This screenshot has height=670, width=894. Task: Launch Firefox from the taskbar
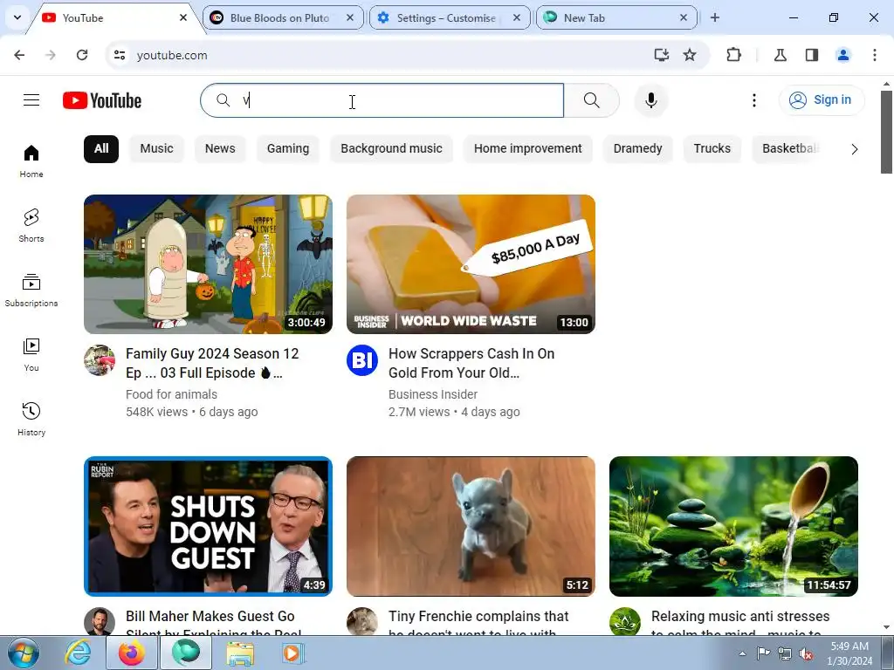click(132, 653)
